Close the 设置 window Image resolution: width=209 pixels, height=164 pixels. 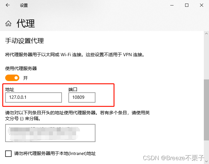click(202, 5)
